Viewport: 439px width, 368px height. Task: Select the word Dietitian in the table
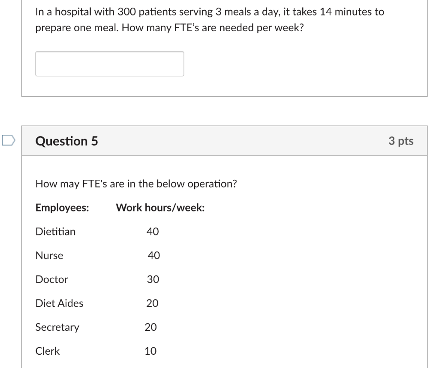click(55, 231)
